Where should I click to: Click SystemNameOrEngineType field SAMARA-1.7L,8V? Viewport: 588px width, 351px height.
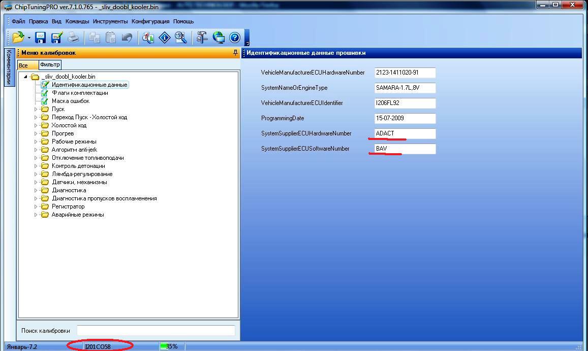tap(405, 88)
